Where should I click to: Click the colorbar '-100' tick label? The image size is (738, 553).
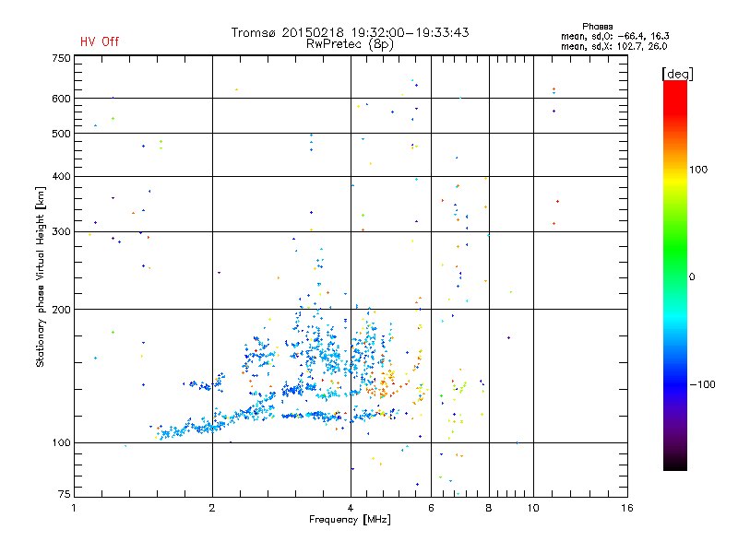pyautogui.click(x=702, y=384)
